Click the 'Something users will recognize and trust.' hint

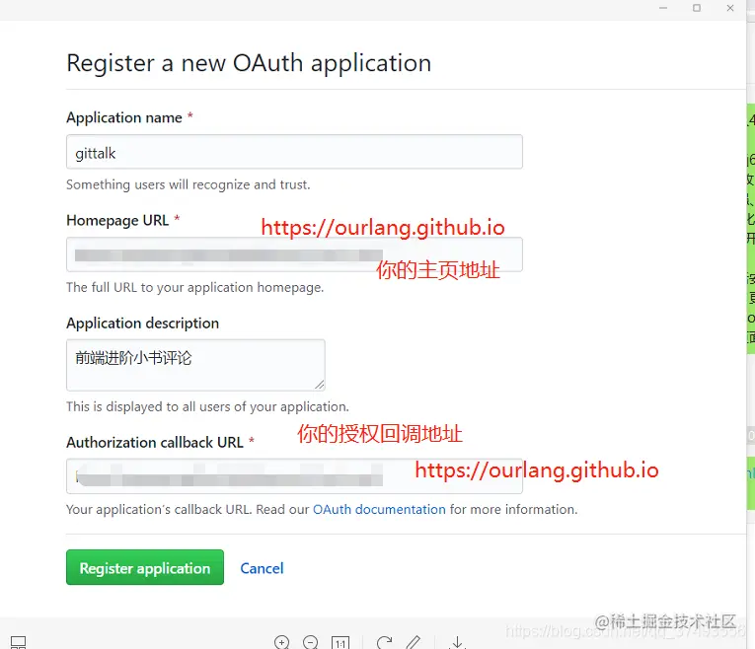(189, 184)
